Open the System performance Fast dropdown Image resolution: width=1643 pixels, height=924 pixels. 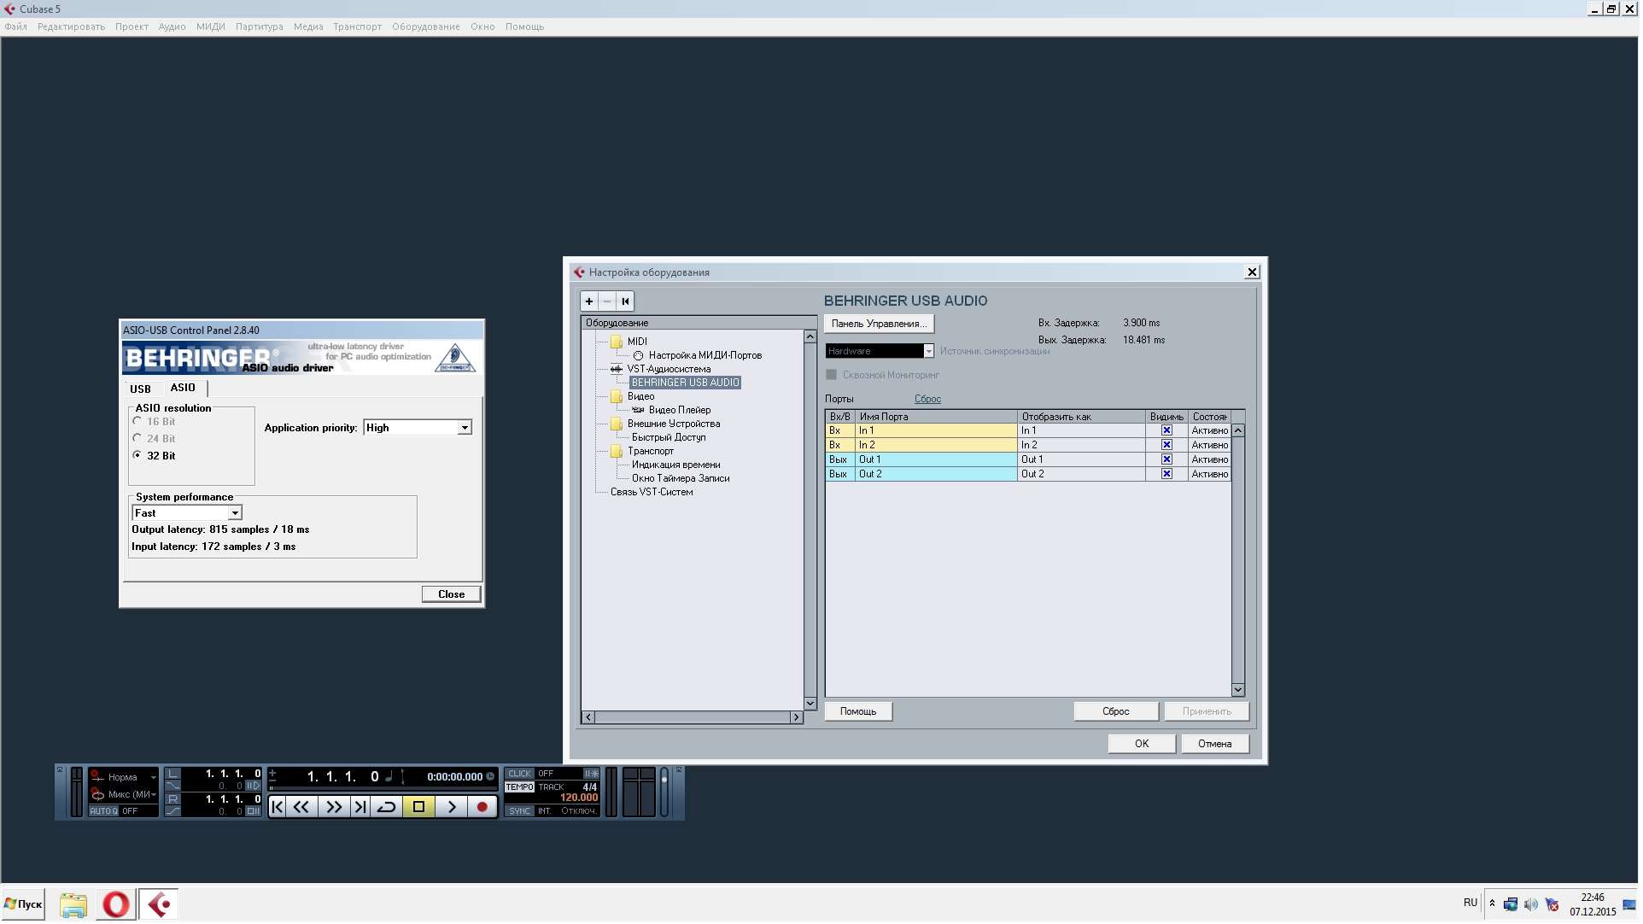pos(235,514)
